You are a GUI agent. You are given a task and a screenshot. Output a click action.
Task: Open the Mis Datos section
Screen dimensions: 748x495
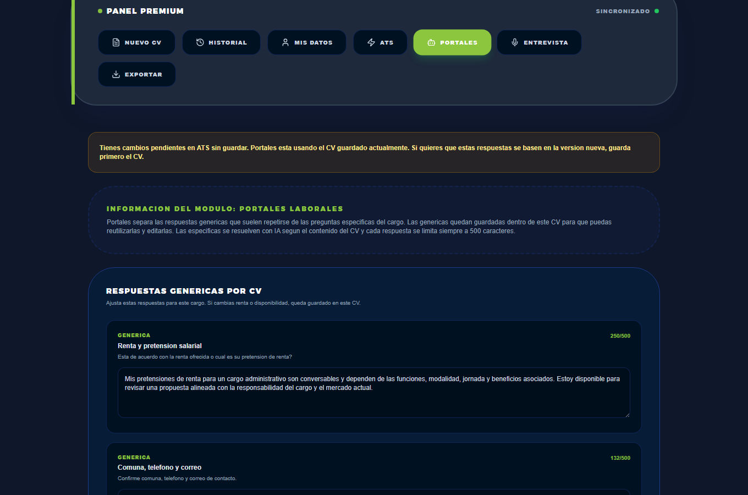[307, 42]
